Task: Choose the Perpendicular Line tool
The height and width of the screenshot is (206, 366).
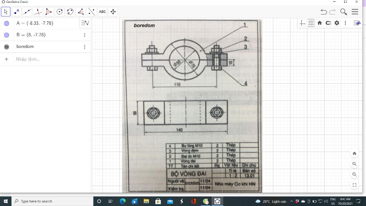Action: 38,12
